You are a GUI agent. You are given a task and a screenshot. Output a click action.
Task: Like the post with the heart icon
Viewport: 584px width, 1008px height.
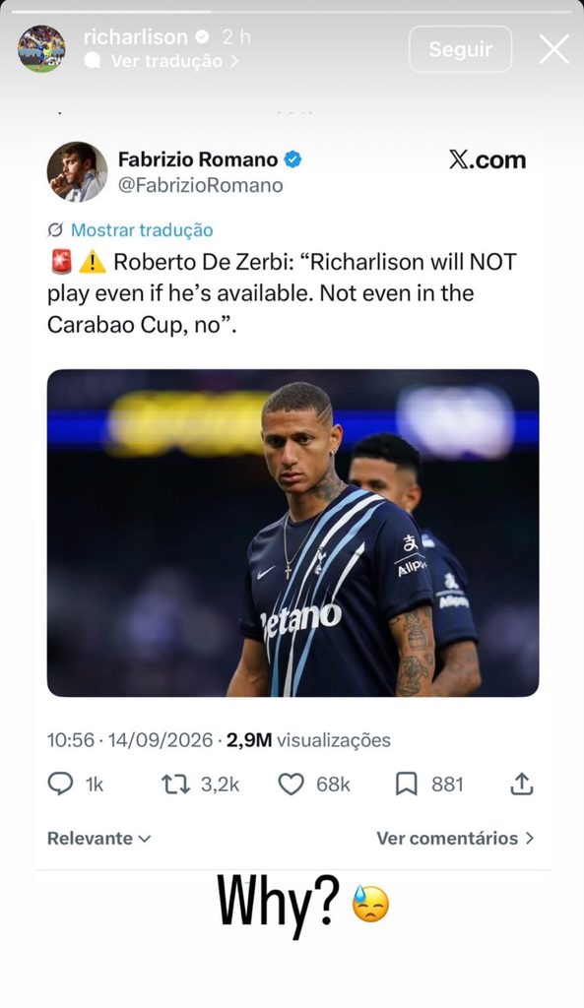[x=291, y=785]
